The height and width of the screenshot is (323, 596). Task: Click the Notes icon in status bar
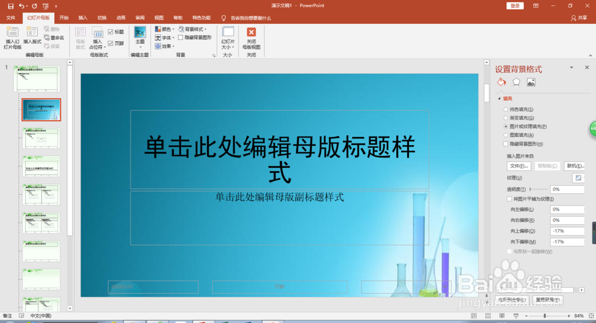tap(8, 316)
